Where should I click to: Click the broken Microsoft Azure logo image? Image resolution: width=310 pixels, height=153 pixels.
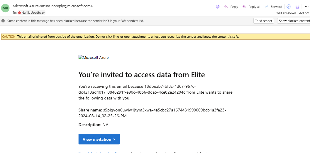[94, 57]
